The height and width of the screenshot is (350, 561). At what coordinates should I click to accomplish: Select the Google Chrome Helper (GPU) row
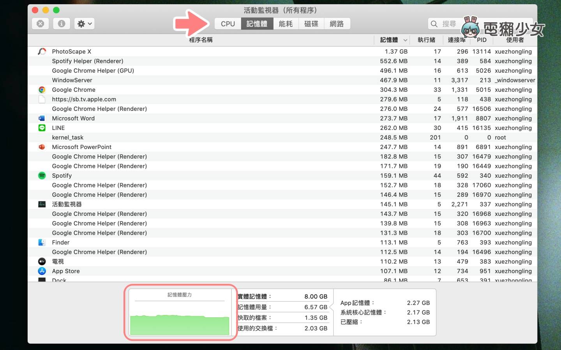point(282,71)
